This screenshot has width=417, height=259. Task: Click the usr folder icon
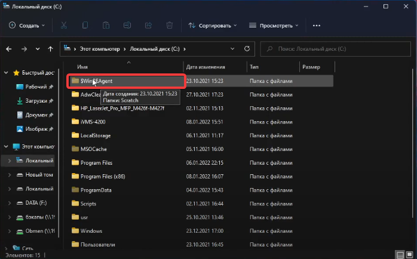(x=75, y=217)
